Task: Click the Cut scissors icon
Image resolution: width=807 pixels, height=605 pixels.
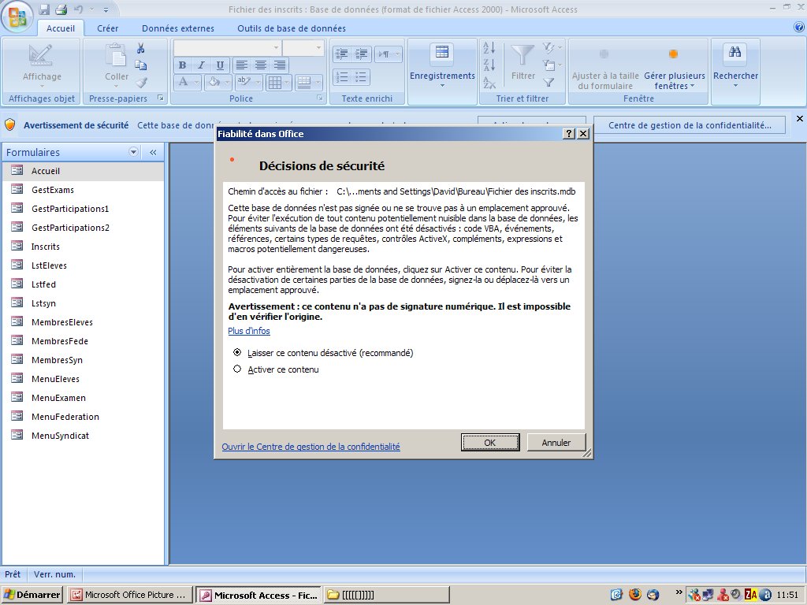Action: [140, 49]
